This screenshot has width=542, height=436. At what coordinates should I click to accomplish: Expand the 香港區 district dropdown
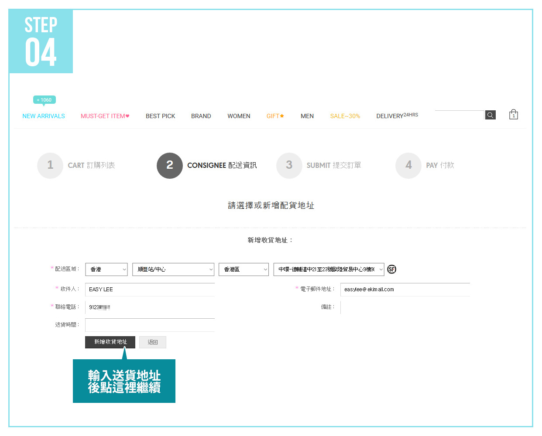(x=244, y=269)
